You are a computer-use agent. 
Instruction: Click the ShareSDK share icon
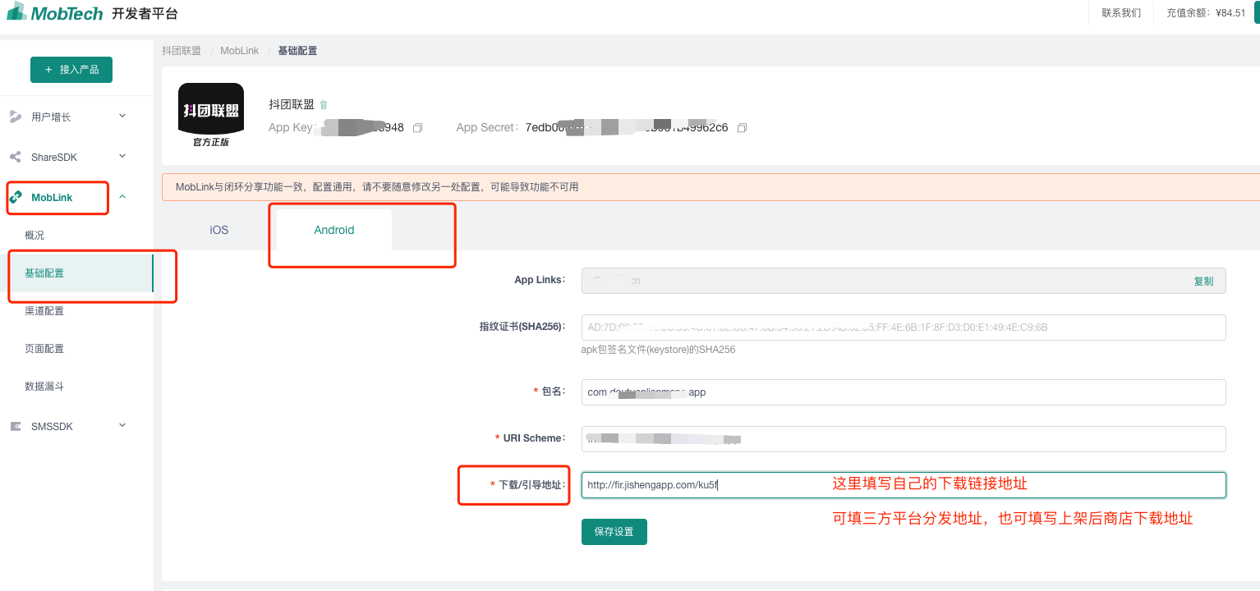coord(16,157)
